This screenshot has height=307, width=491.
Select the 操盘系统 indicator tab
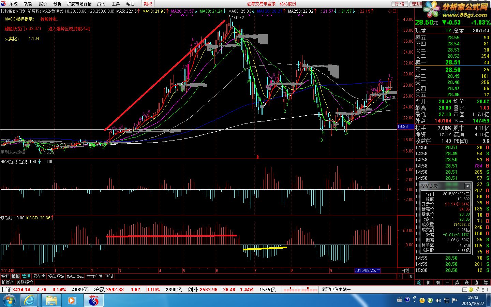coord(56,276)
